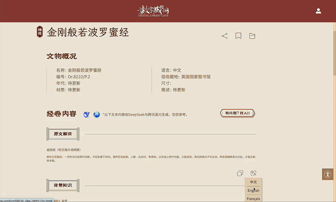
Task: Open the 背景知识 section header
Action: coord(63,185)
